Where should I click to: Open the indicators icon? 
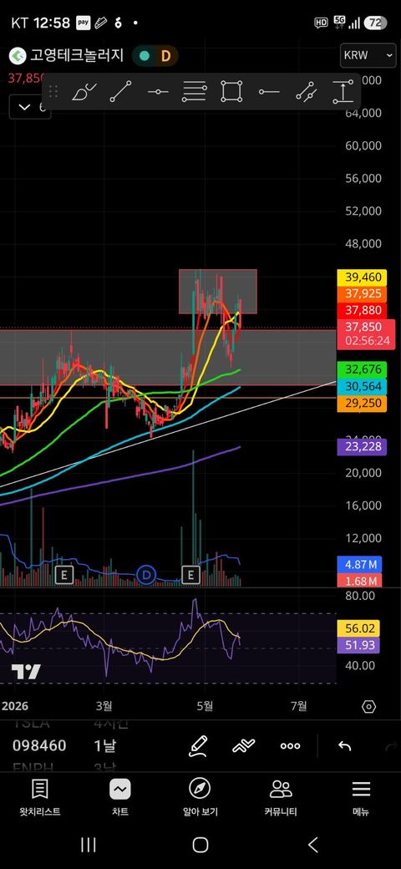pyautogui.click(x=244, y=746)
